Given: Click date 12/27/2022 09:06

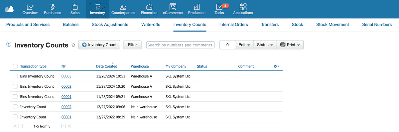Looking at the screenshot, I should tap(110, 107).
